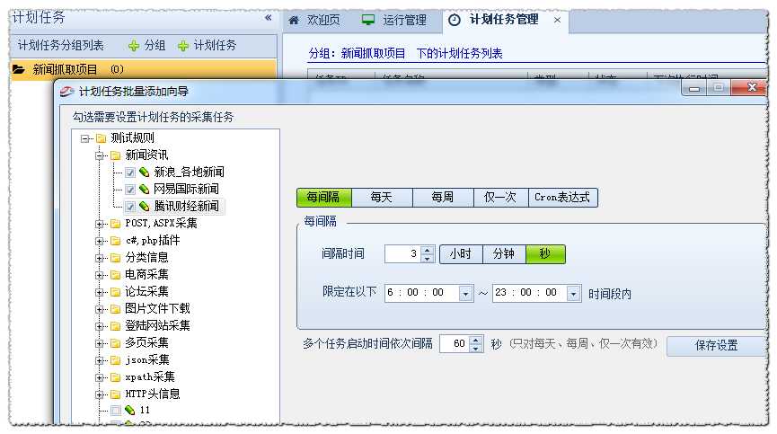Viewport: 777px width, 434px height.
Task: Click the tag icon of 网易国际新闻
Action: [x=145, y=190]
